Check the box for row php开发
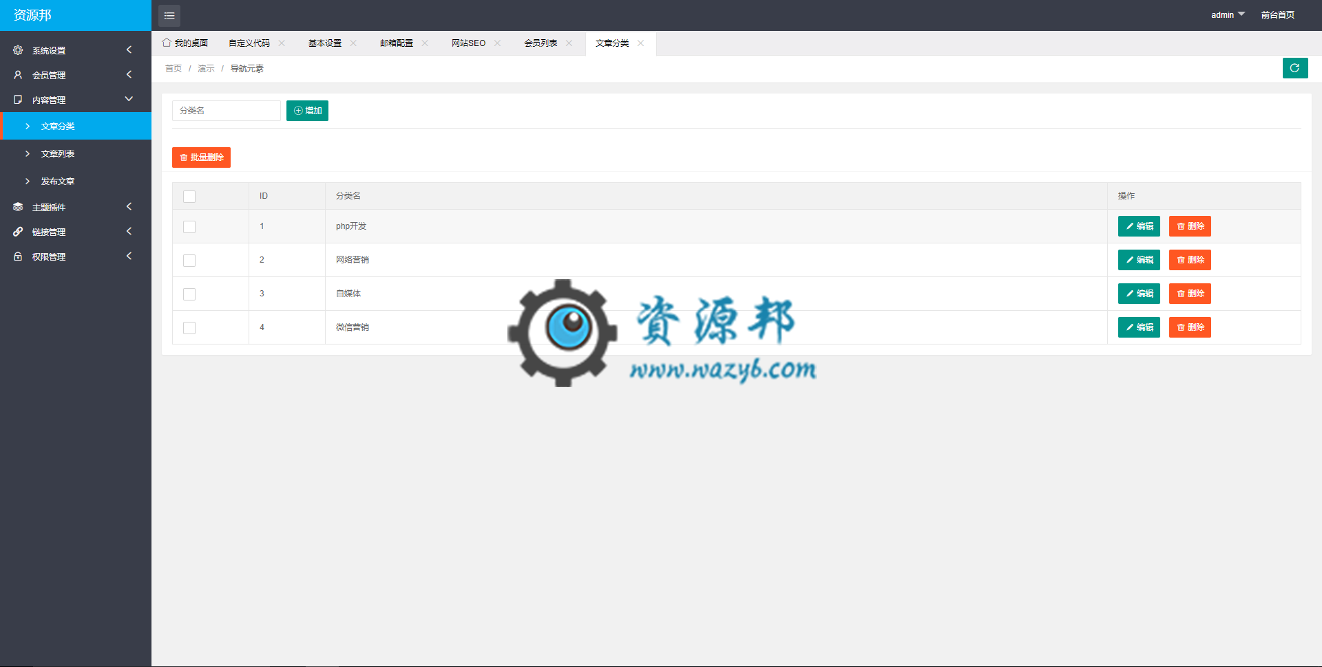Viewport: 1322px width, 667px height. click(189, 227)
